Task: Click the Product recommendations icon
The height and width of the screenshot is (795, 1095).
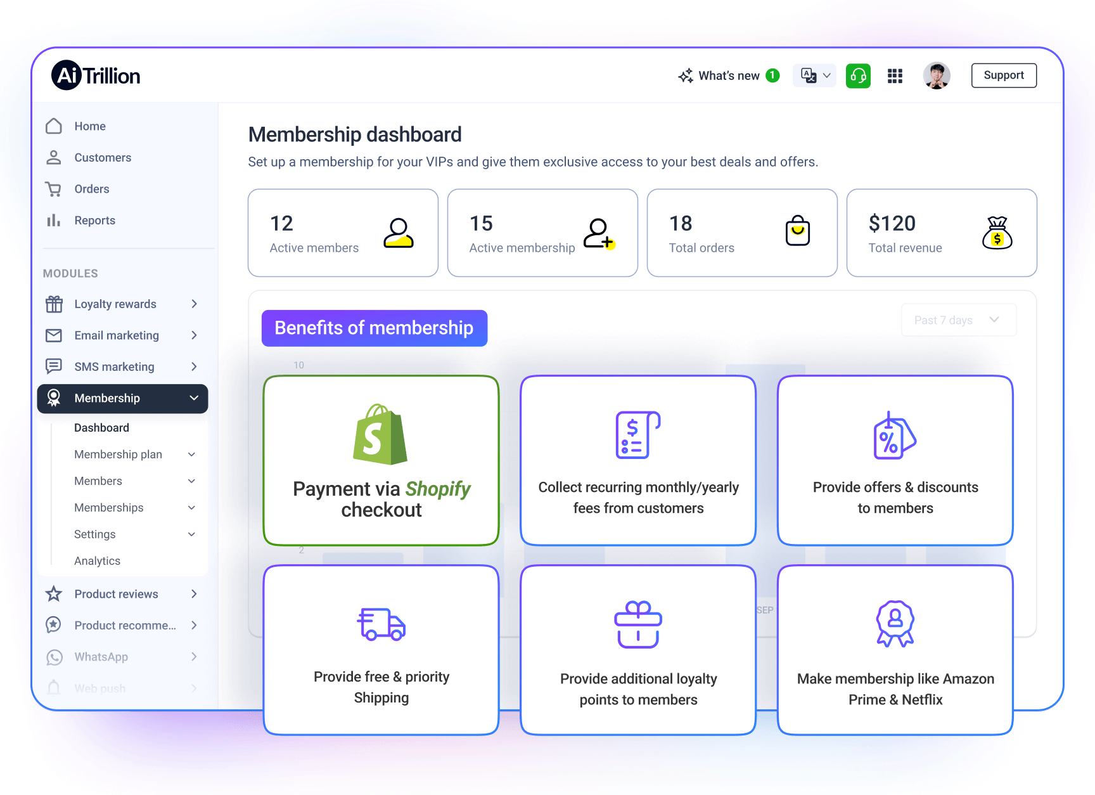Action: pyautogui.click(x=54, y=625)
